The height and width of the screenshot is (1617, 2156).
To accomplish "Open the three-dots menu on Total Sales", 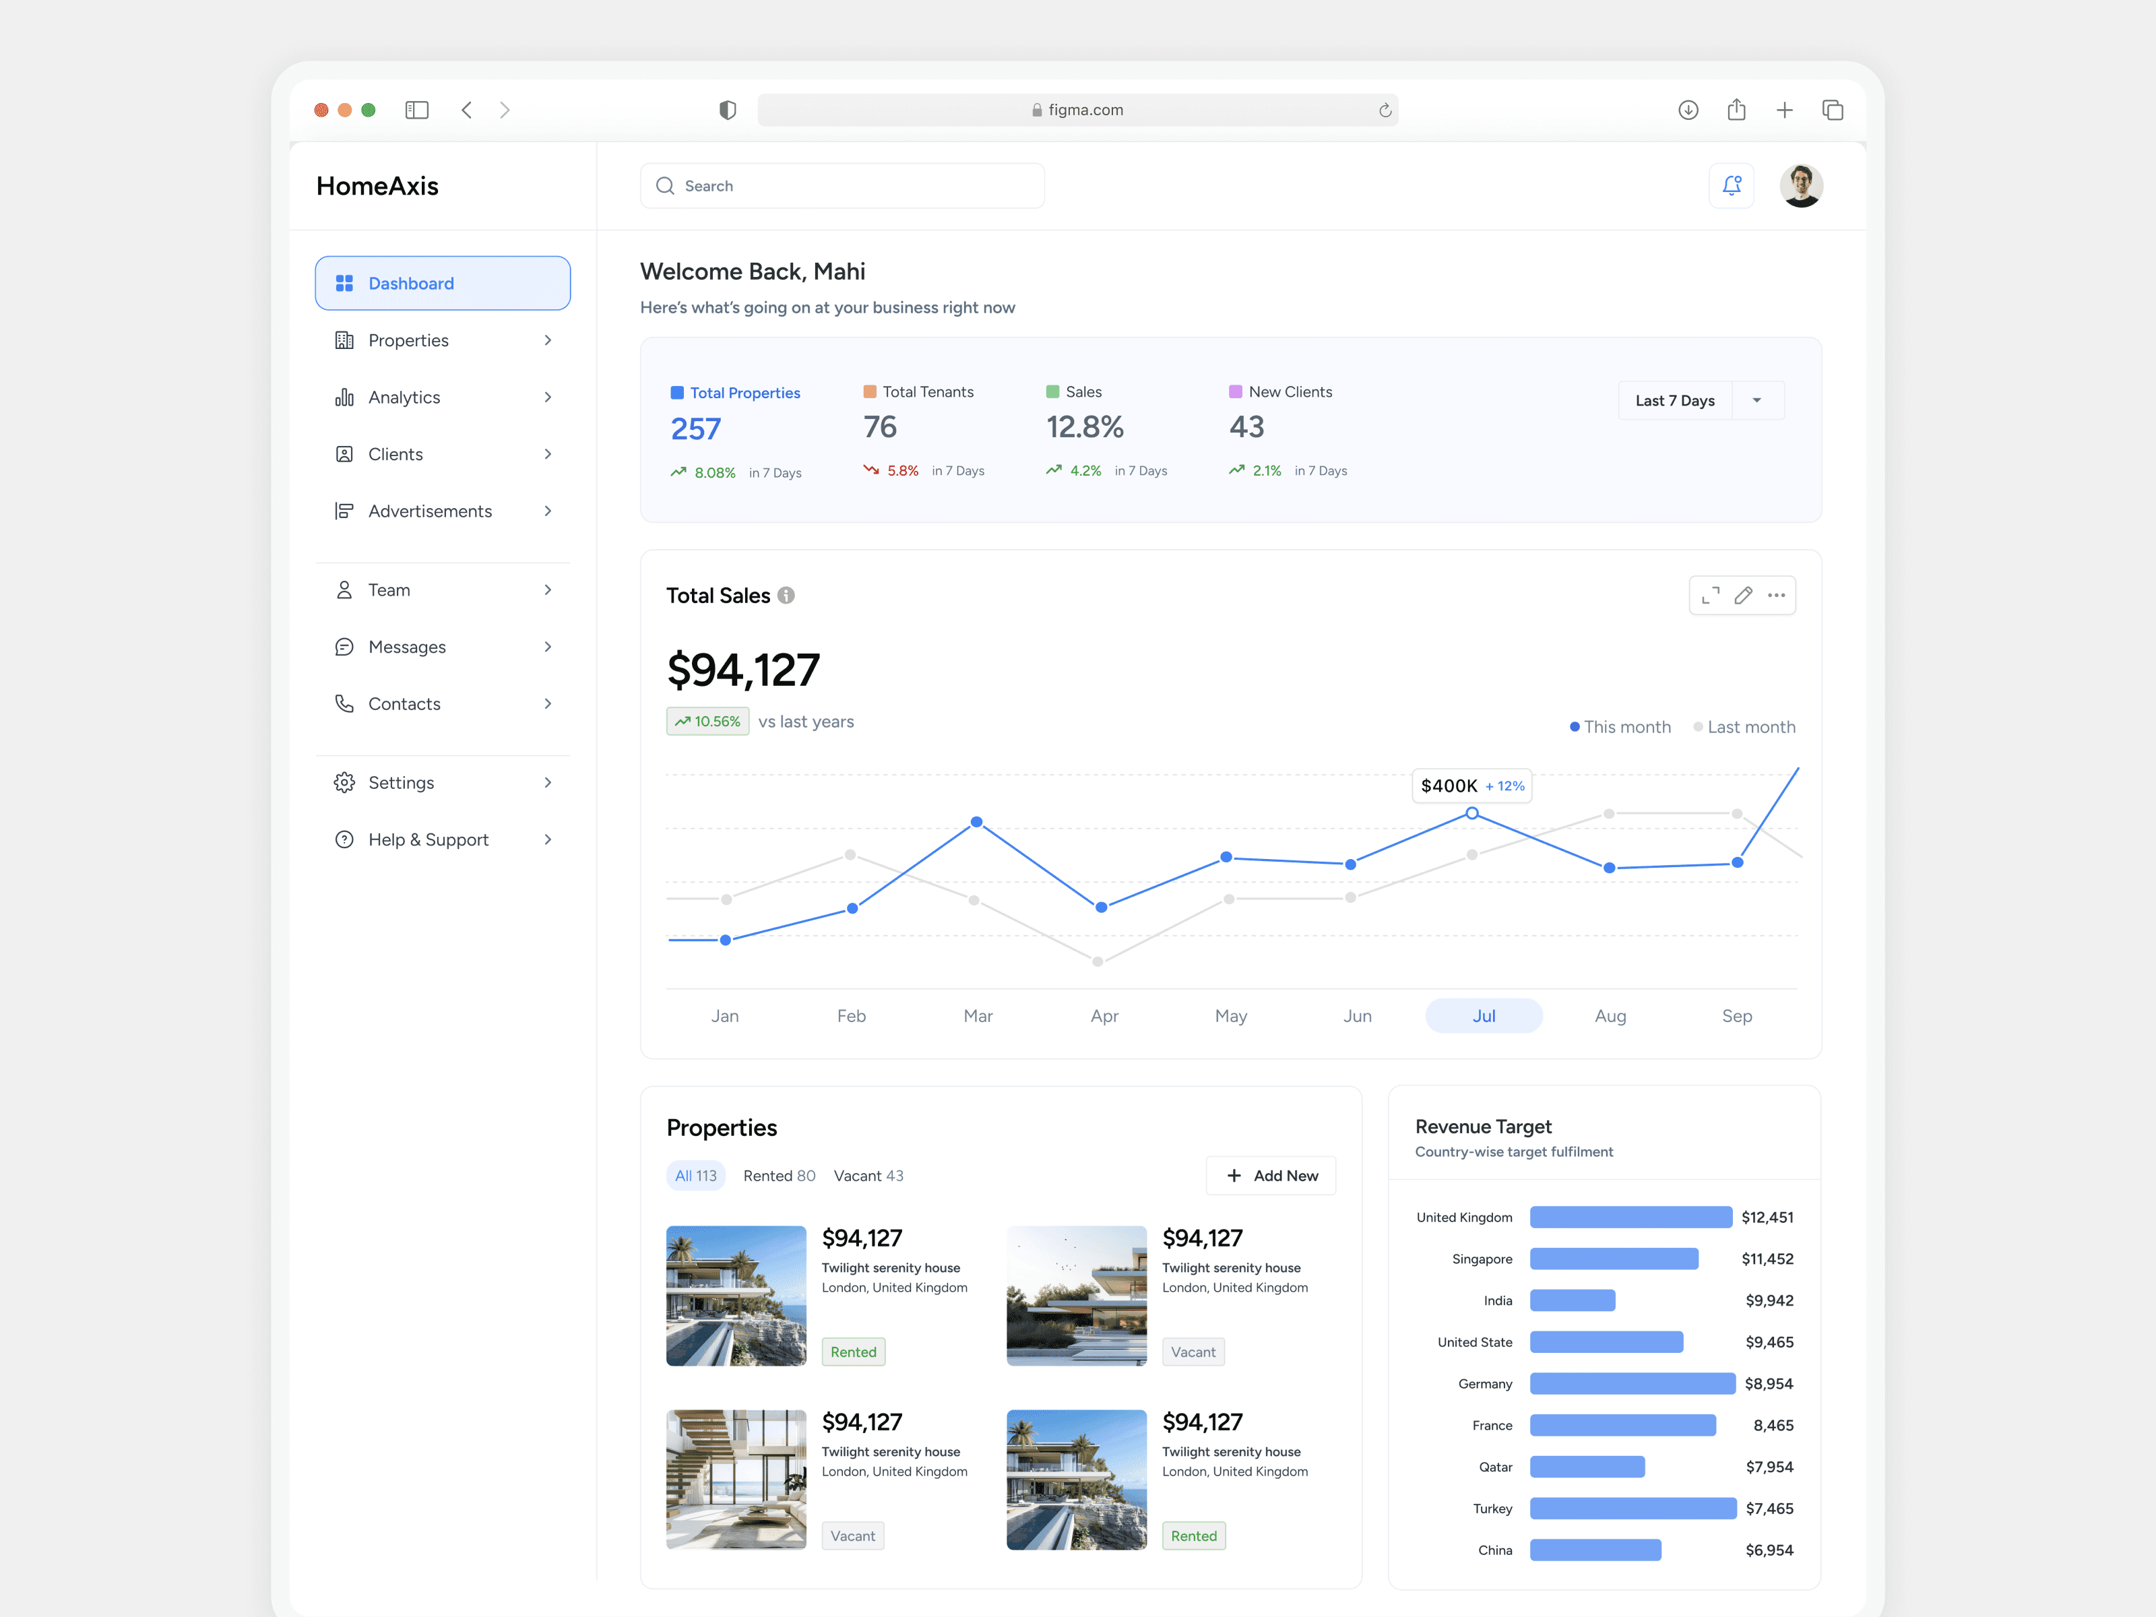I will coord(1776,596).
